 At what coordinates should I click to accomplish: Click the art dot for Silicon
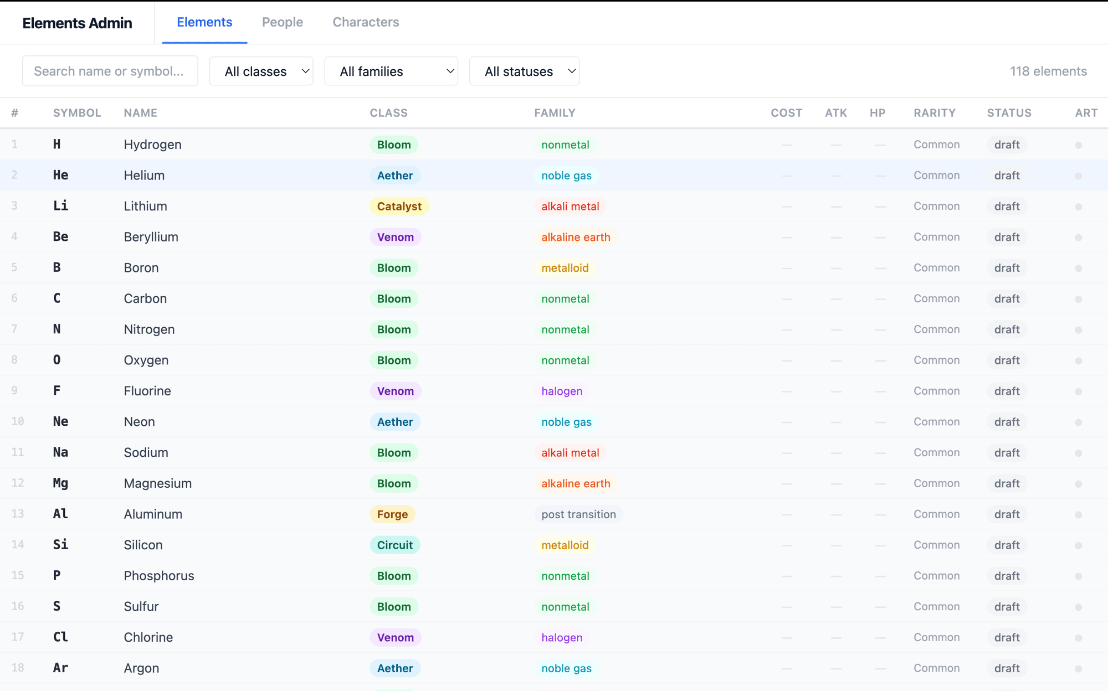(x=1079, y=545)
